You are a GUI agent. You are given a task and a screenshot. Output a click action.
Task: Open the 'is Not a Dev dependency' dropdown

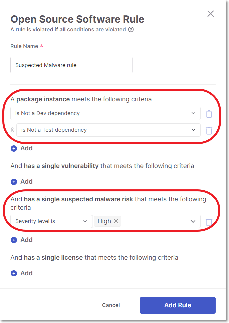tap(105, 113)
